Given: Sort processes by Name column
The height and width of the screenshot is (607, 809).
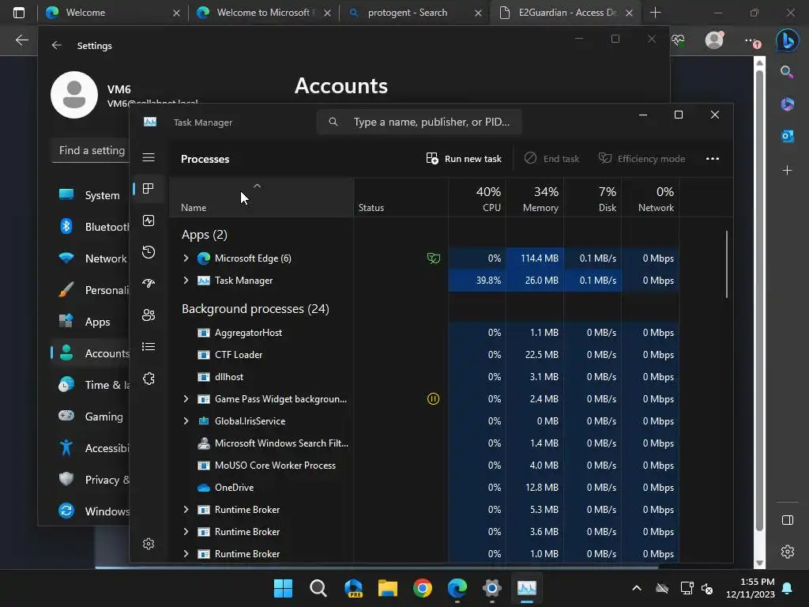Looking at the screenshot, I should click(x=261, y=198).
